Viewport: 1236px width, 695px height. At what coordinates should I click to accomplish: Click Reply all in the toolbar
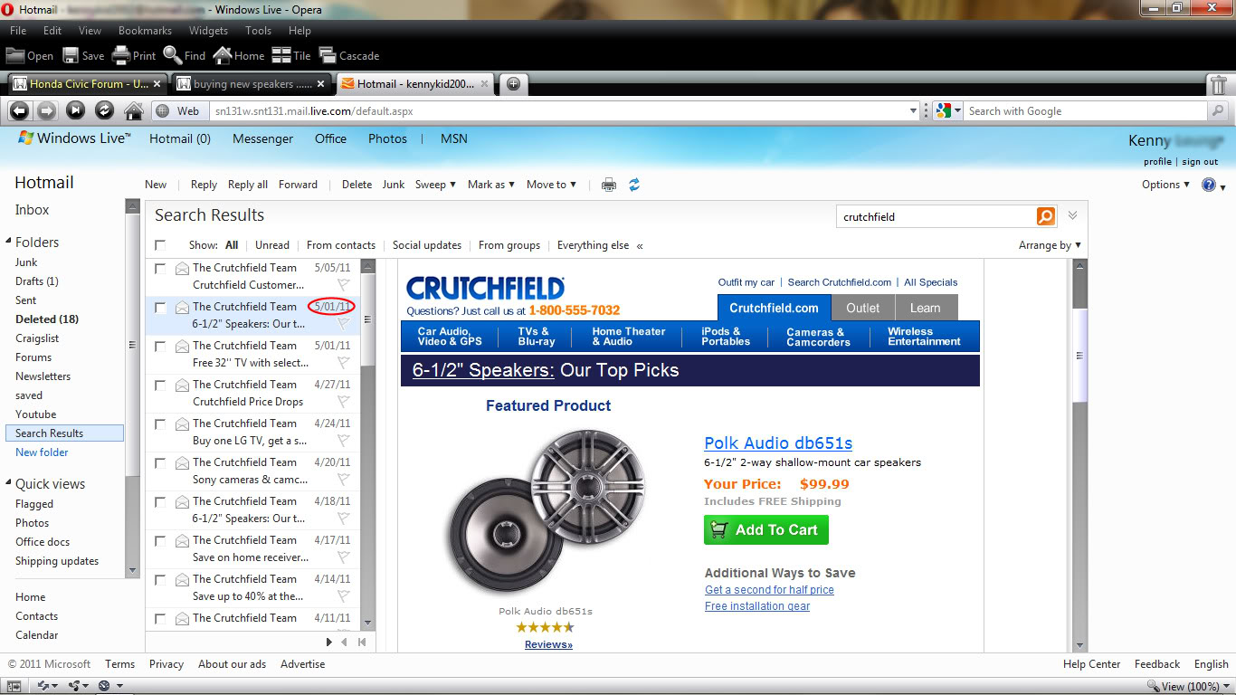(248, 185)
